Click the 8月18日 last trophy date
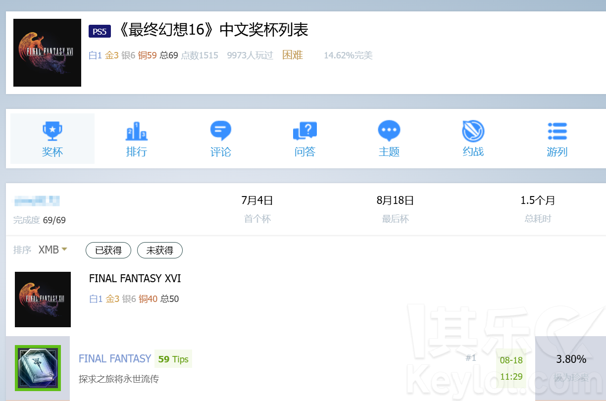The width and height of the screenshot is (606, 401). (x=395, y=200)
